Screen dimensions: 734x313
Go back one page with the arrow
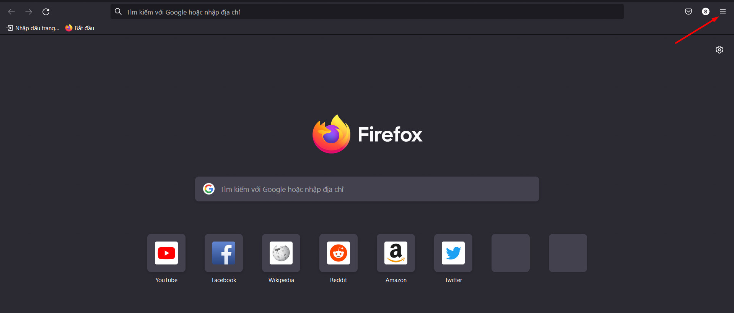11,12
